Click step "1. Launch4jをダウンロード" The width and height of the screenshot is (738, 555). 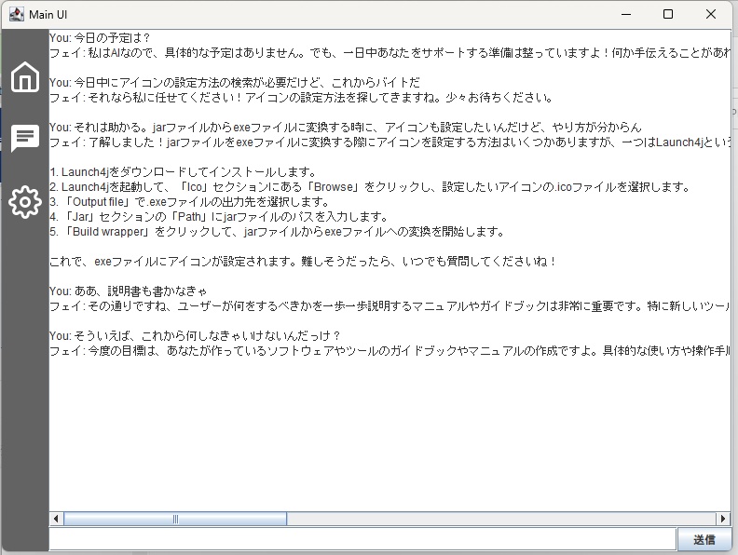point(183,171)
